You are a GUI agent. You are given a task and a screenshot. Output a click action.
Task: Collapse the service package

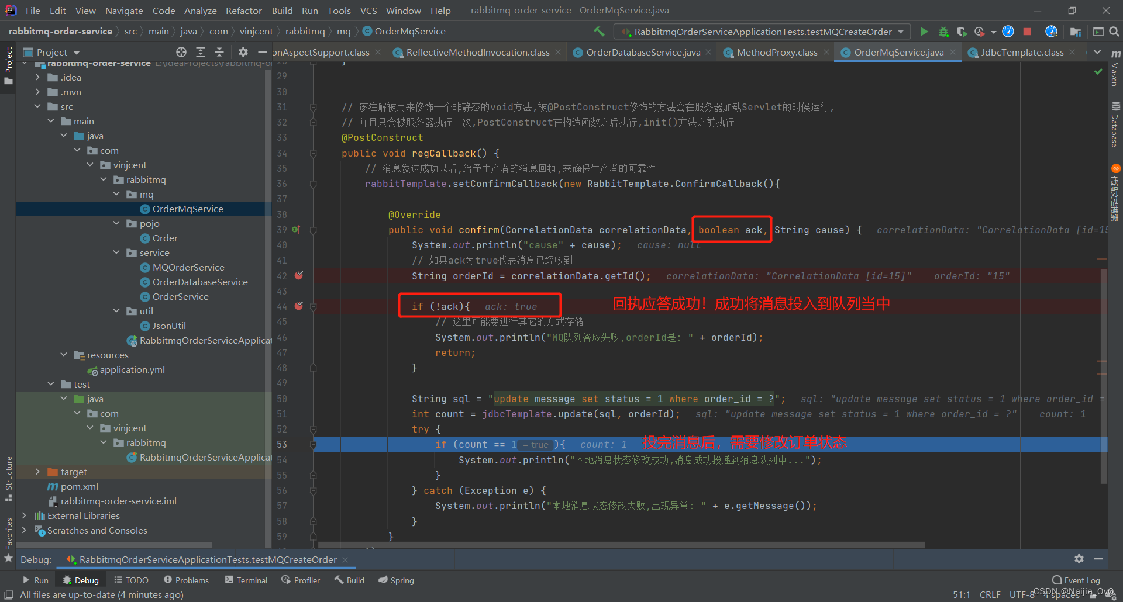[x=116, y=252]
